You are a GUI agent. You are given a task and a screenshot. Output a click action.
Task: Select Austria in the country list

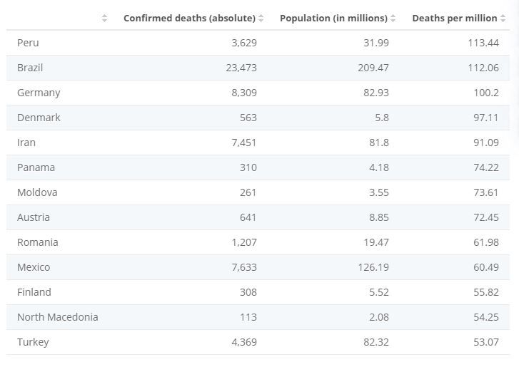click(x=34, y=217)
